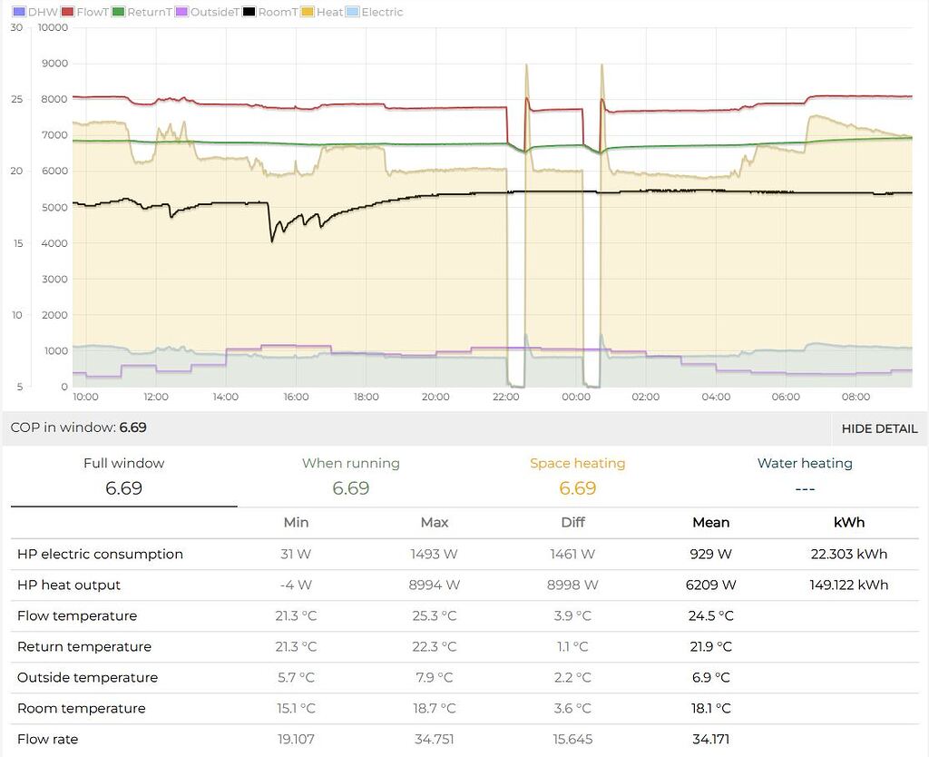
Task: Open the Space heating COP view
Action: [578, 474]
